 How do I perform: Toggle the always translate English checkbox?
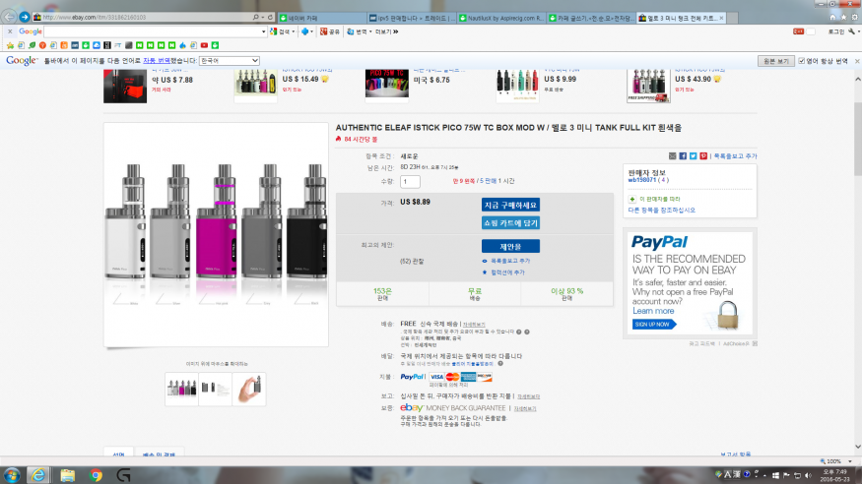tap(802, 61)
